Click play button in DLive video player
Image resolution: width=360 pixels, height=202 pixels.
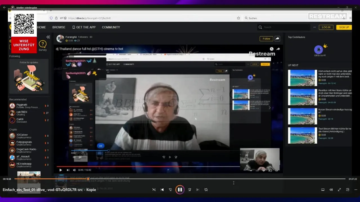60,170
